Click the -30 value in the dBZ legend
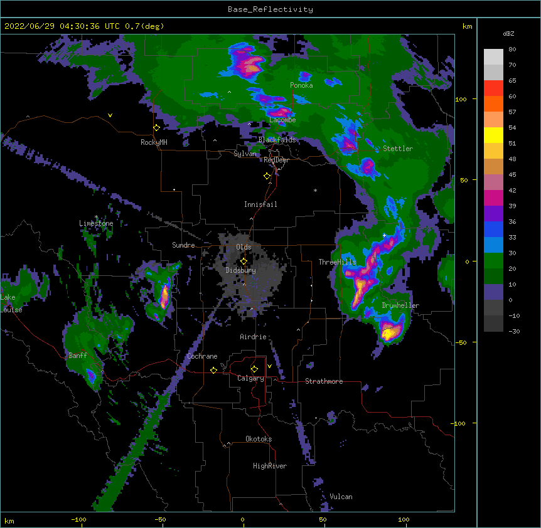Screen dimensions: 541x528 point(514,332)
